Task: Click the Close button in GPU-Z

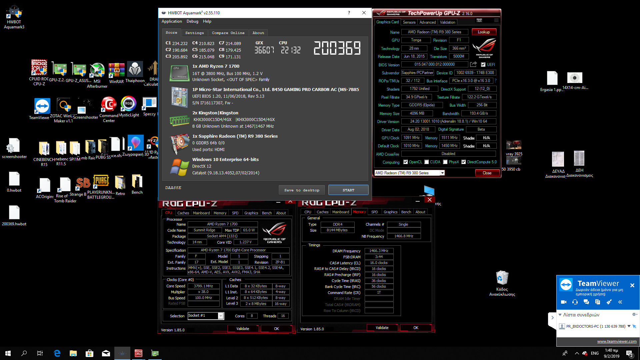Action: tap(487, 173)
